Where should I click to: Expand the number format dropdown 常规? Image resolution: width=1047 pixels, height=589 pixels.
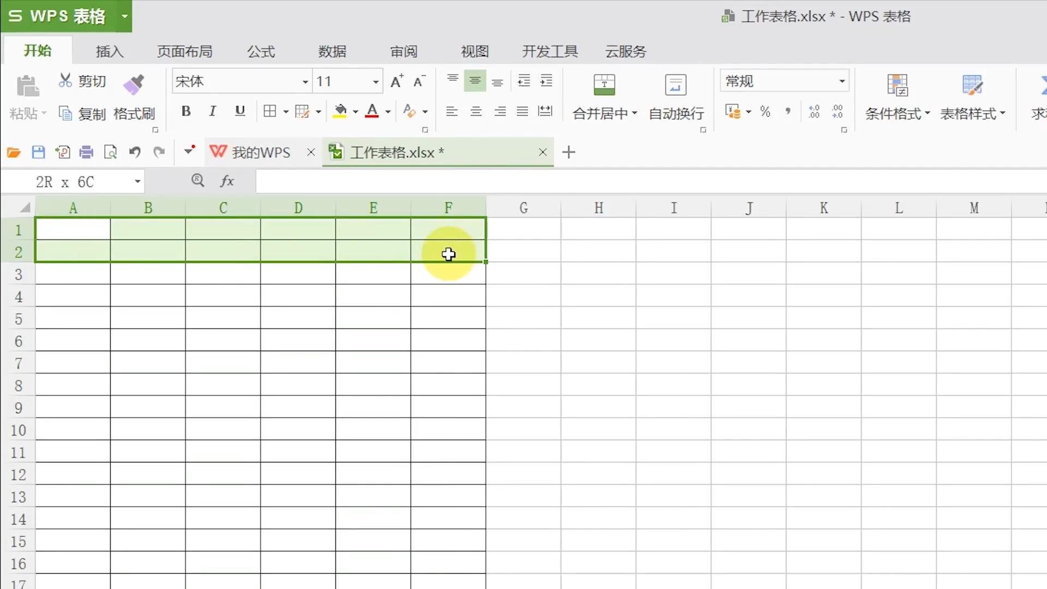tap(842, 81)
